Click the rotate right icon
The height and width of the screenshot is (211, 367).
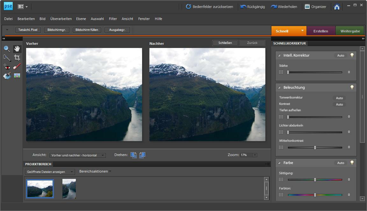[142, 155]
